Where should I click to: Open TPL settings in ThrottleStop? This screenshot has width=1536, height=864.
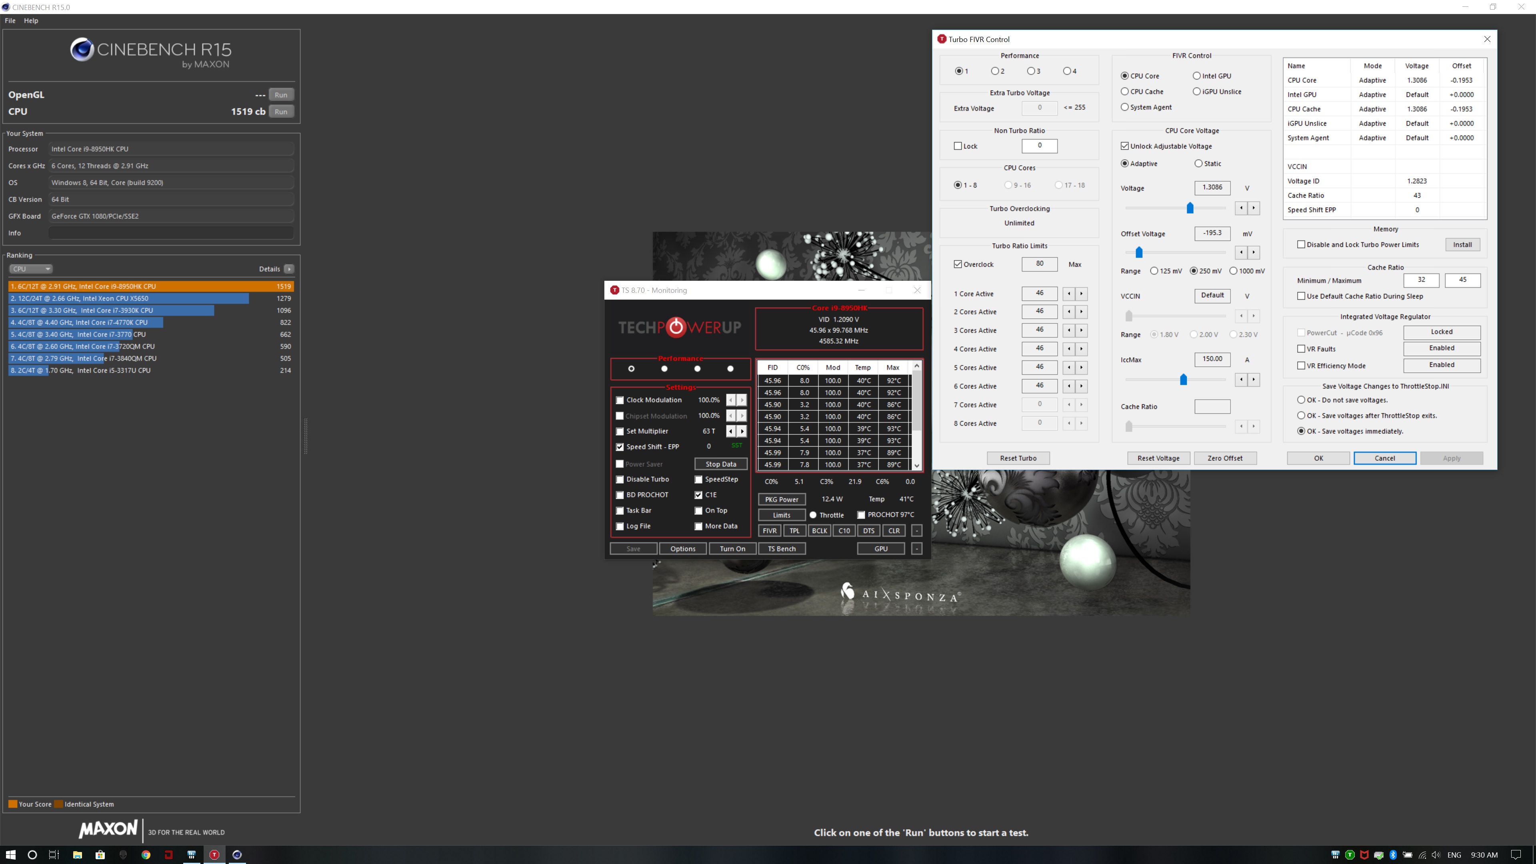pos(794,531)
